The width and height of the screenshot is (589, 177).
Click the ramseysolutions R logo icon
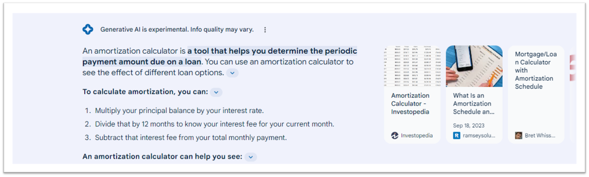[457, 135]
